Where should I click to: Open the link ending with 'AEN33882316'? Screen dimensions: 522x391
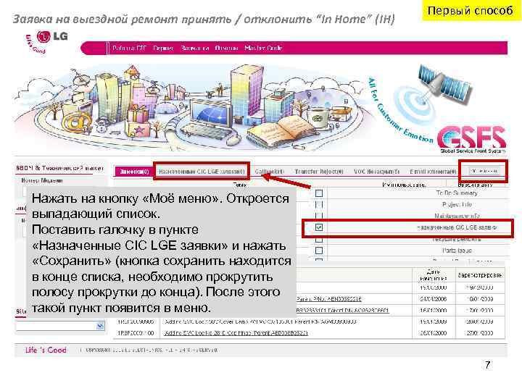coord(329,299)
